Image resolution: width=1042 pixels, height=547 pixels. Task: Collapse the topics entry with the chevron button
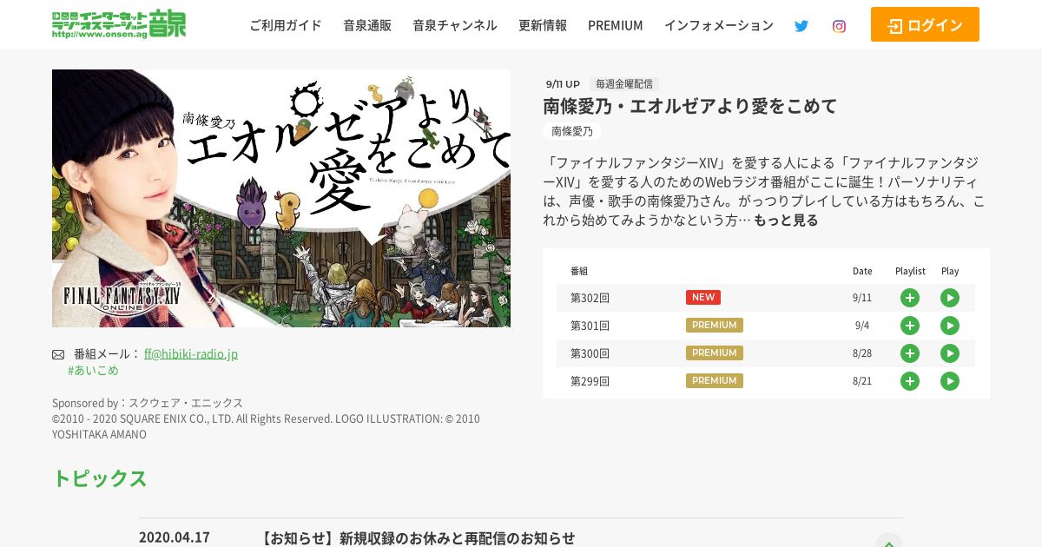[x=888, y=540]
